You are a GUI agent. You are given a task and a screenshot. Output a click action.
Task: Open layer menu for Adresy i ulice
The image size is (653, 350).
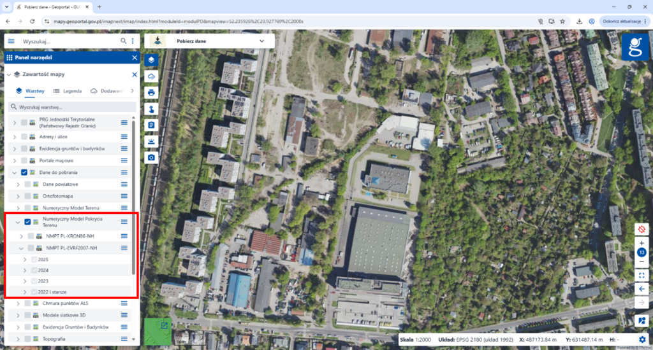click(x=124, y=137)
